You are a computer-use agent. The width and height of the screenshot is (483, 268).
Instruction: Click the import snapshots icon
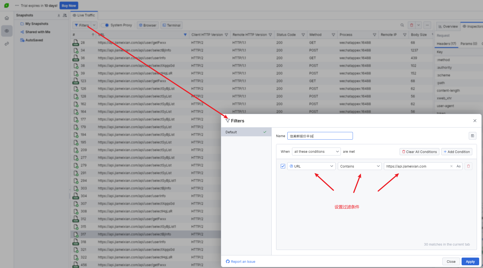point(59,15)
